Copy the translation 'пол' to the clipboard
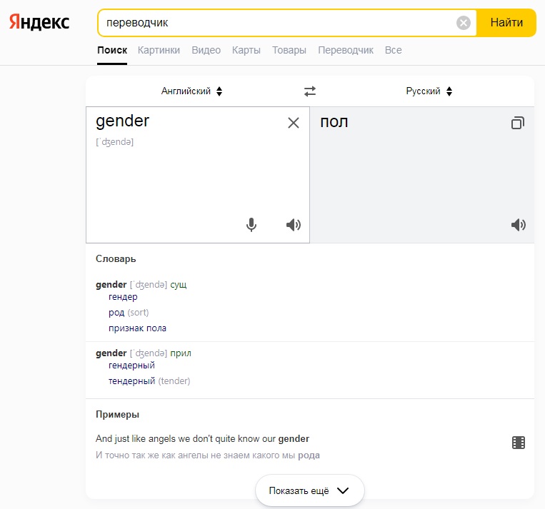 518,123
